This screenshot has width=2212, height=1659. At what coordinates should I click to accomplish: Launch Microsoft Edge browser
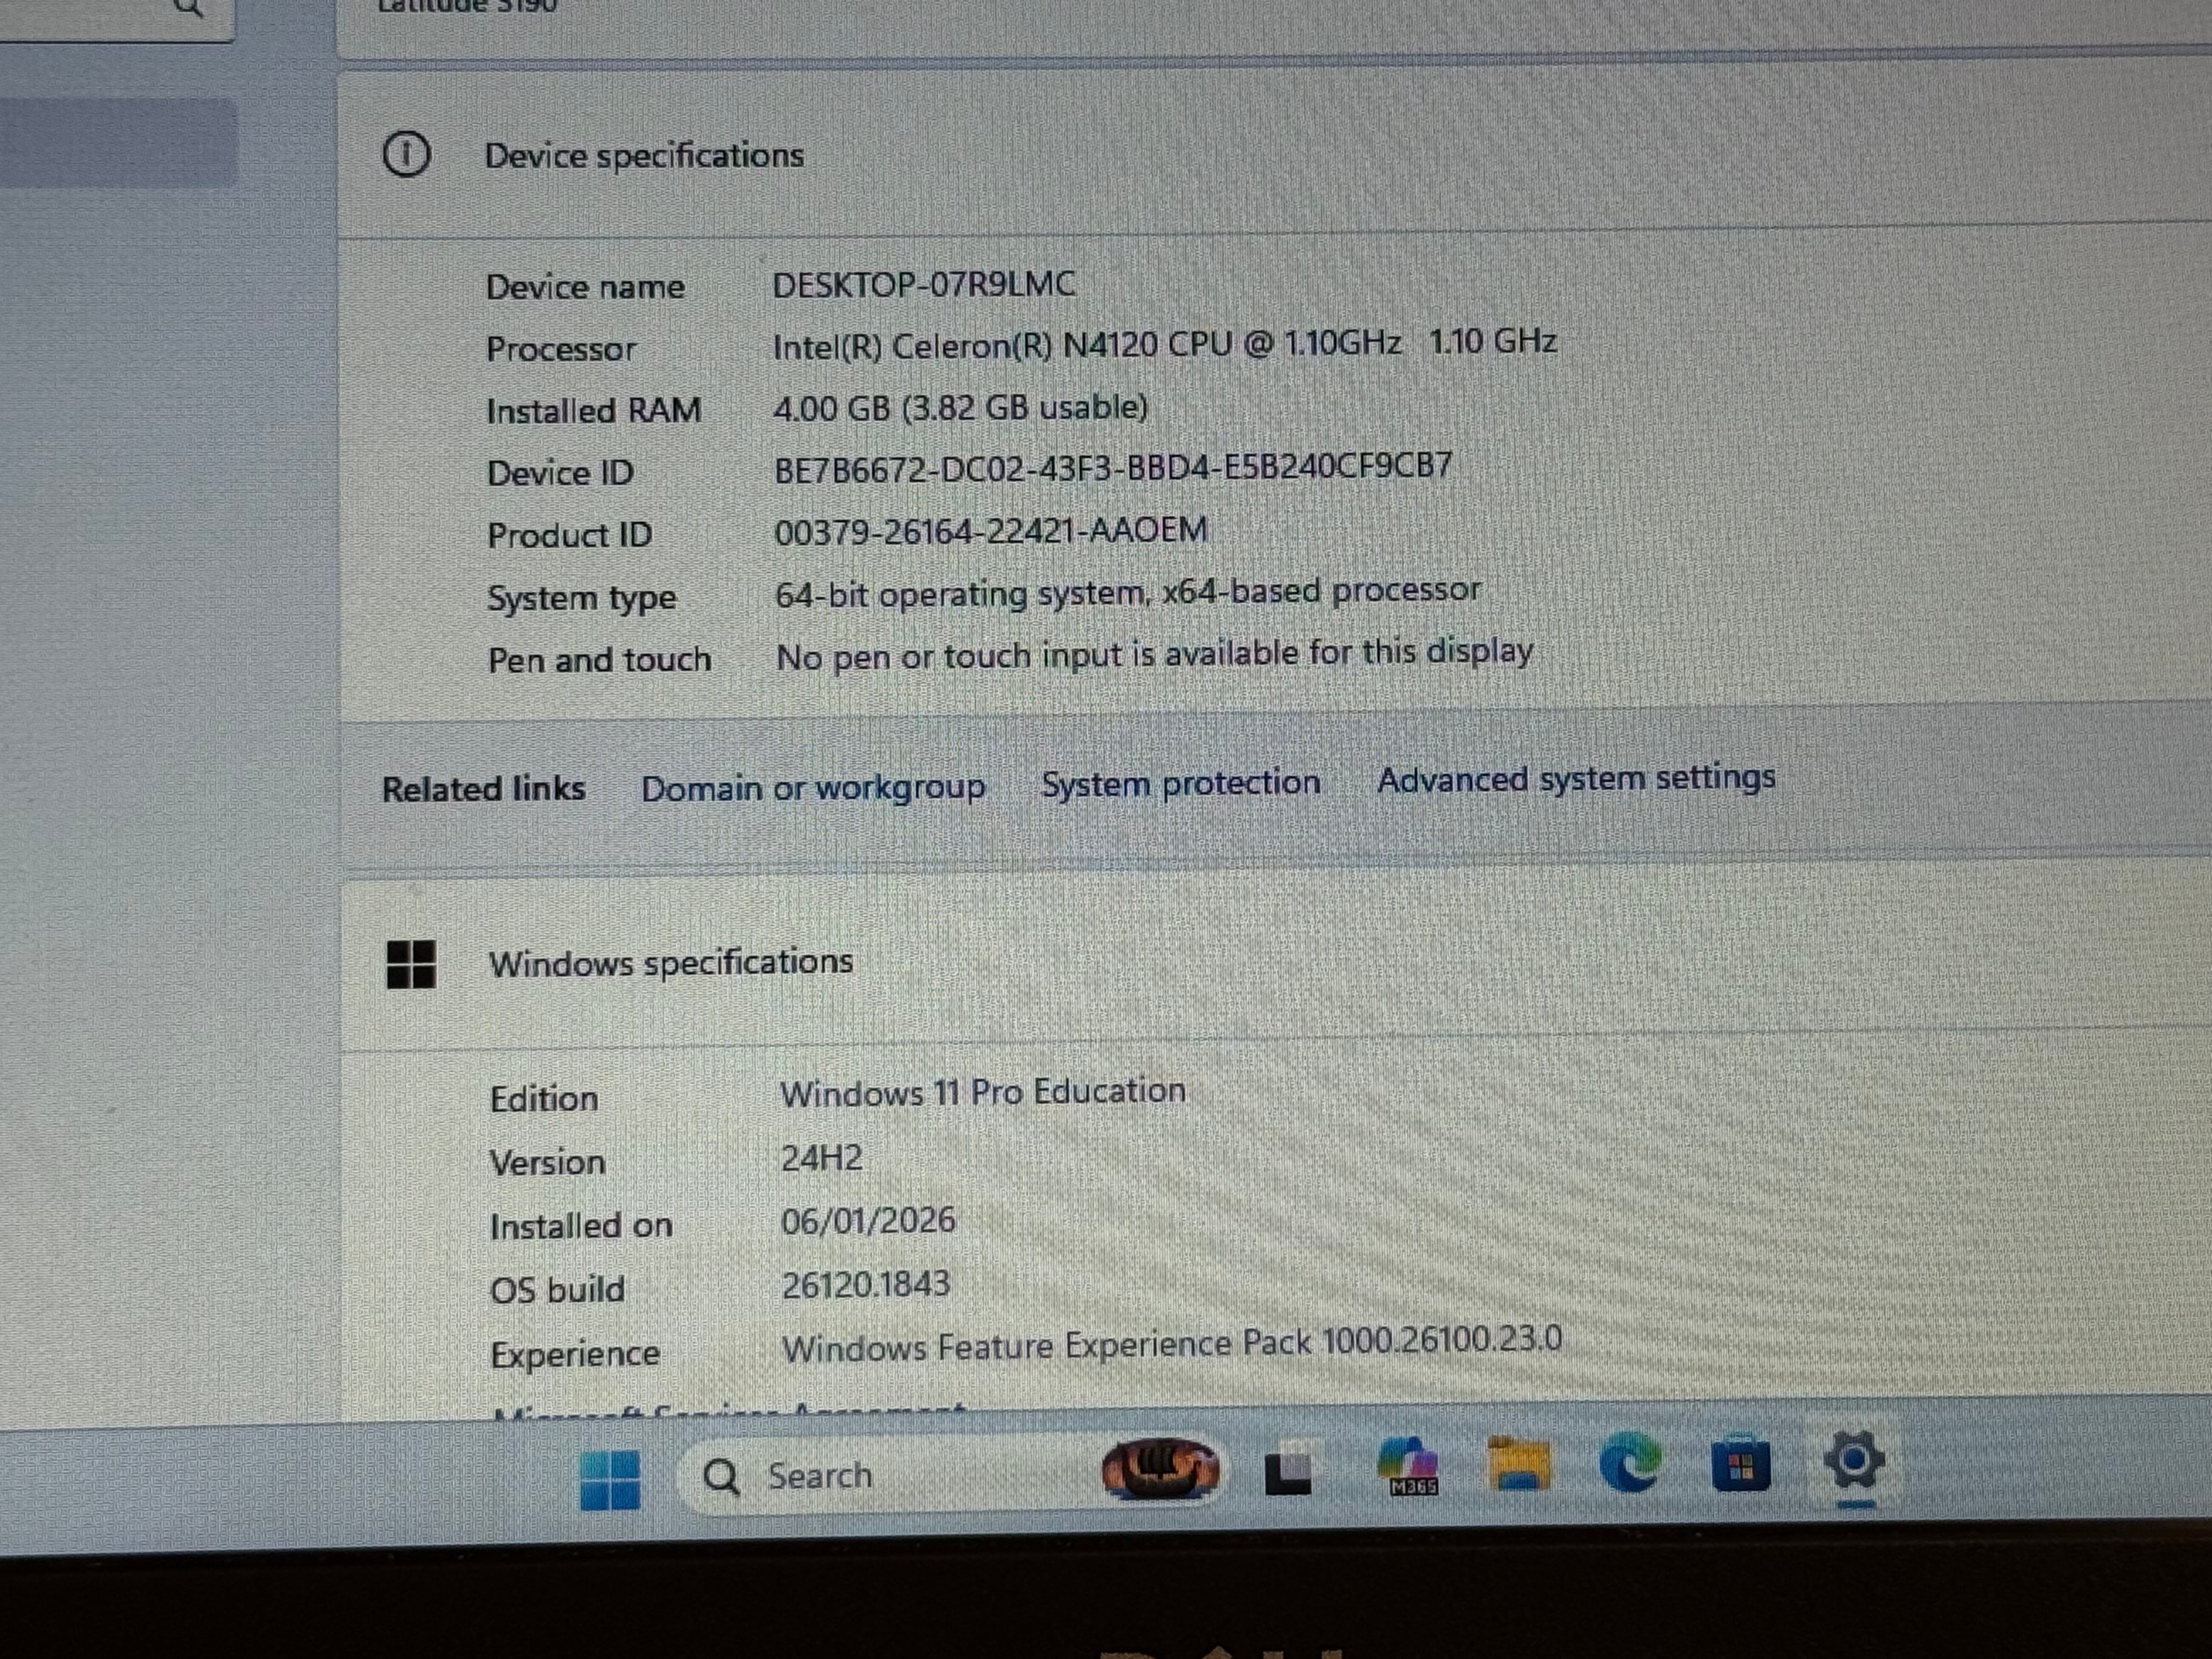coord(1629,1463)
